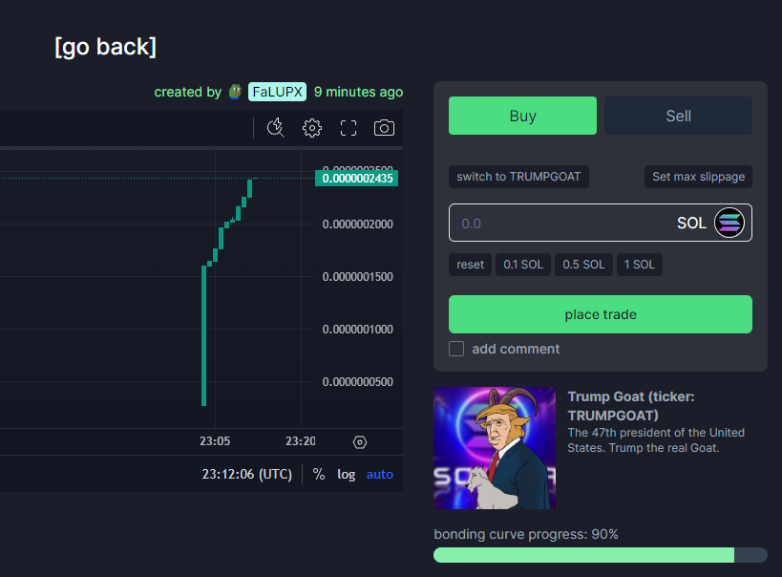
Task: Reset the trade amount
Action: (x=471, y=265)
